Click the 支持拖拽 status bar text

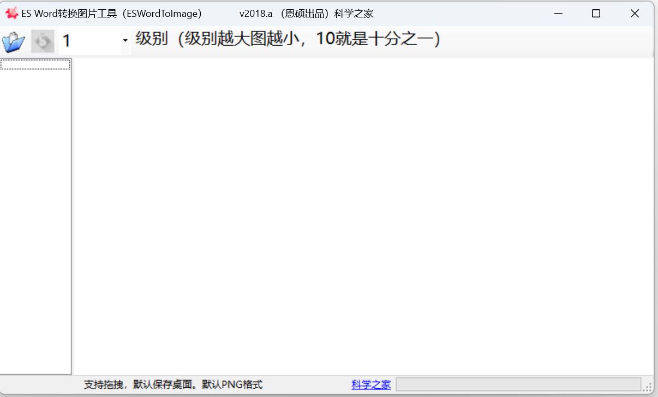point(173,384)
